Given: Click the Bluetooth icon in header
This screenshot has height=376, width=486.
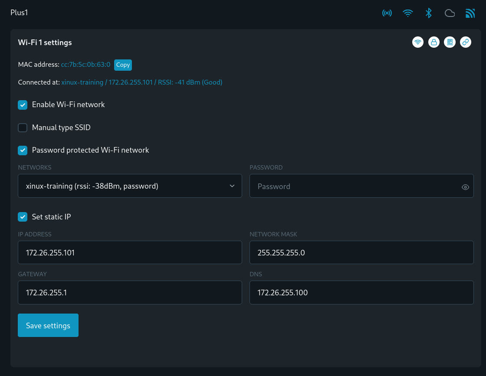Looking at the screenshot, I should click(x=429, y=13).
